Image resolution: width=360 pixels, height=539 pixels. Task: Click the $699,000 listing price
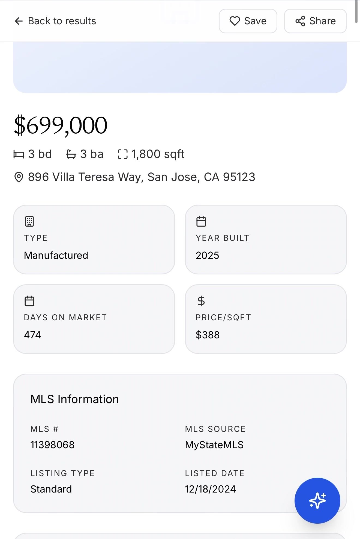(x=61, y=125)
